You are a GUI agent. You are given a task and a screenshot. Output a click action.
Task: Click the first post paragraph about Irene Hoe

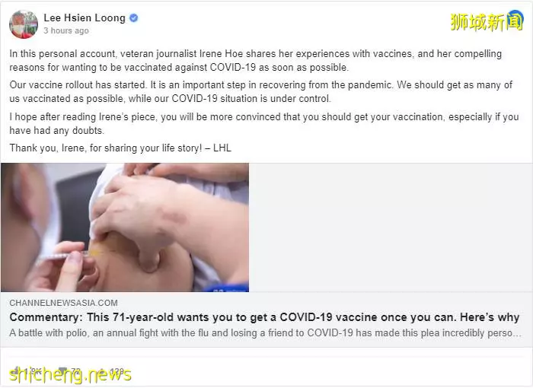256,60
